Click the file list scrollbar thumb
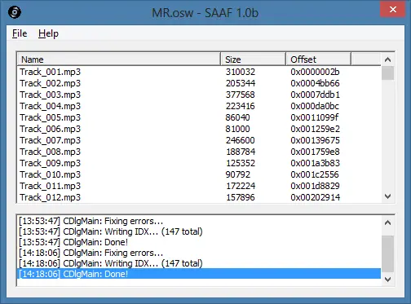Screen dimensions: 411x304 [387, 73]
